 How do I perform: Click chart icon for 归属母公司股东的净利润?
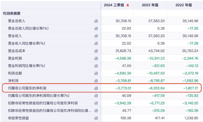96,88
